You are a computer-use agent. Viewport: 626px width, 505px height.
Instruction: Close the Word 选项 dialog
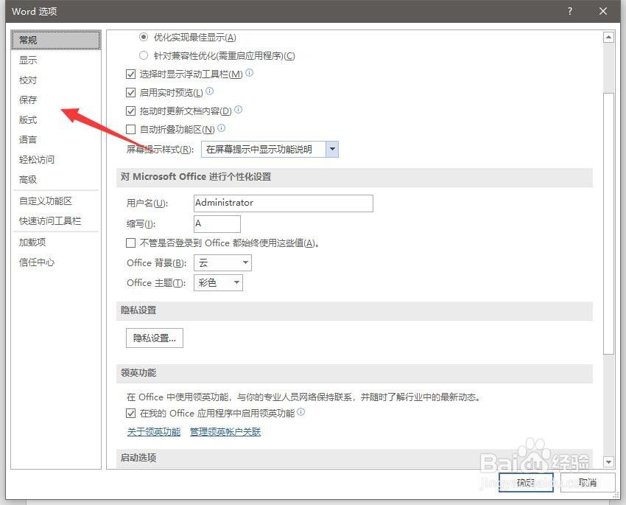click(x=603, y=11)
